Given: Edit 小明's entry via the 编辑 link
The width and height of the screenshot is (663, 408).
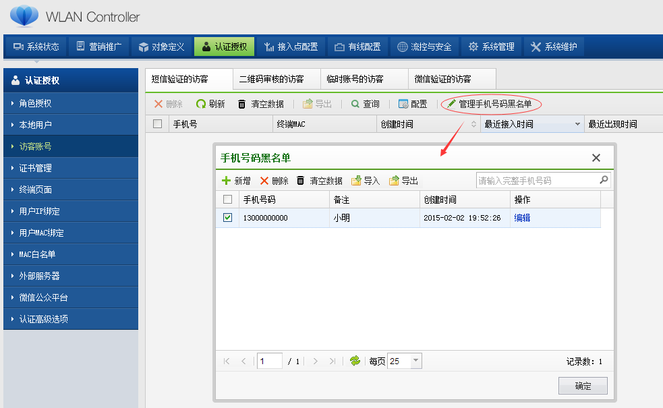Looking at the screenshot, I should (521, 216).
